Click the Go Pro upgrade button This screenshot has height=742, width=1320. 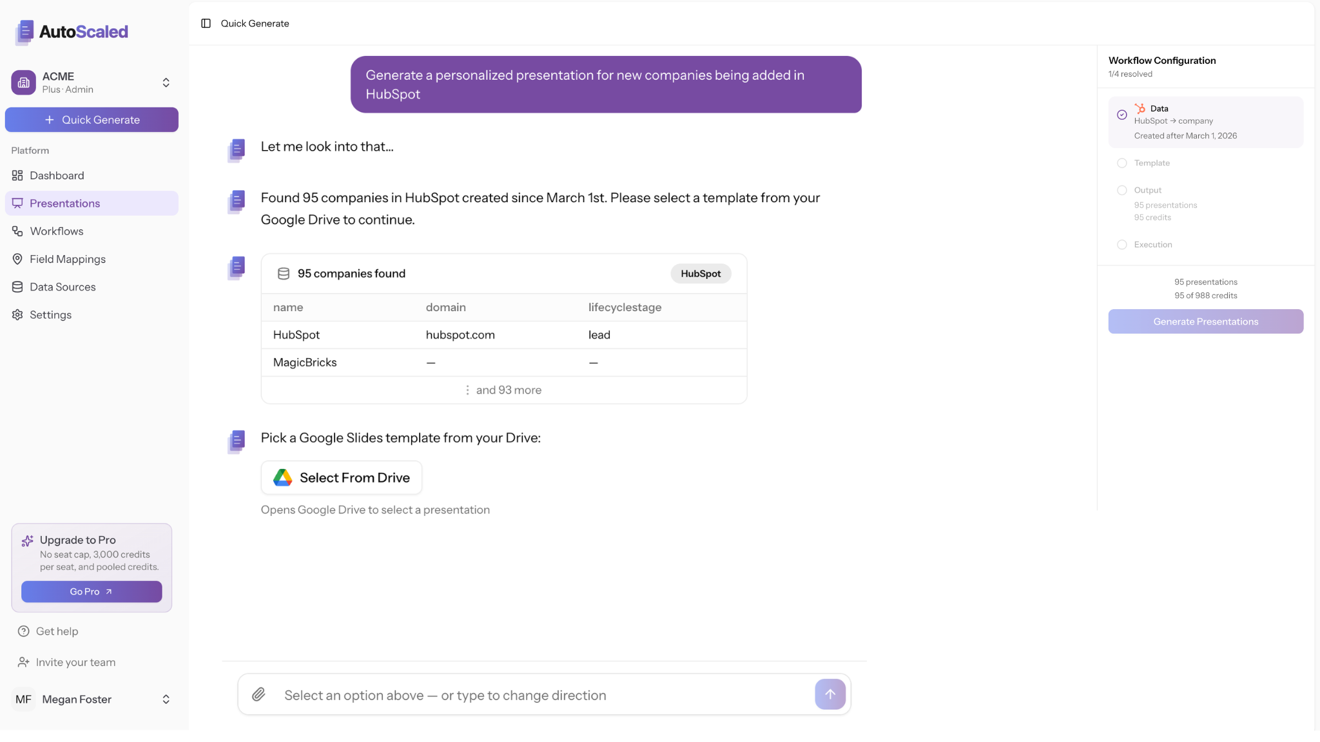92,591
